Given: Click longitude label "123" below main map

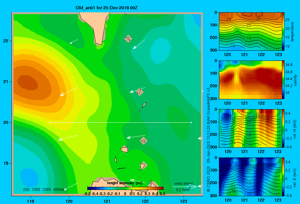Looking at the screenshot, I should (x=184, y=201).
